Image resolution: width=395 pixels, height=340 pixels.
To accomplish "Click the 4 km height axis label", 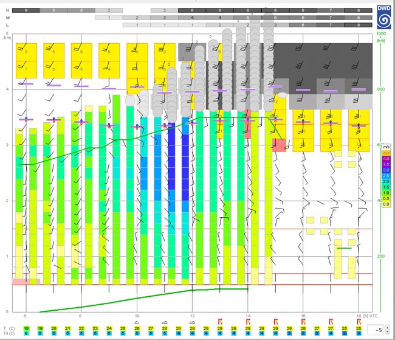I will pyautogui.click(x=7, y=89).
